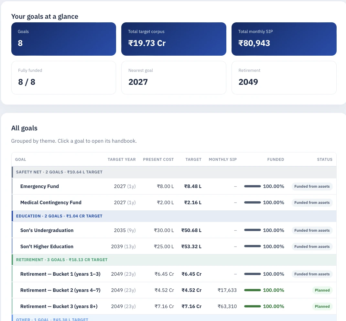Click the TARGET YEAR column header
346x321 pixels.
point(122,160)
